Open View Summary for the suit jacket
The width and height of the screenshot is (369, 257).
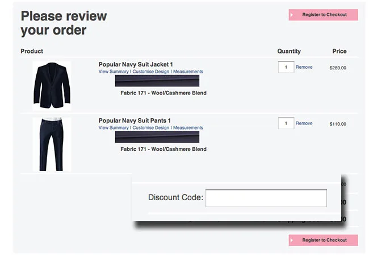(114, 72)
